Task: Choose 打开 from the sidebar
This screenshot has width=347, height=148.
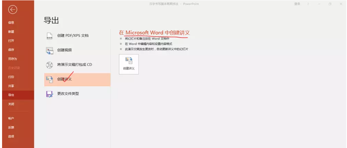Action: point(11,41)
